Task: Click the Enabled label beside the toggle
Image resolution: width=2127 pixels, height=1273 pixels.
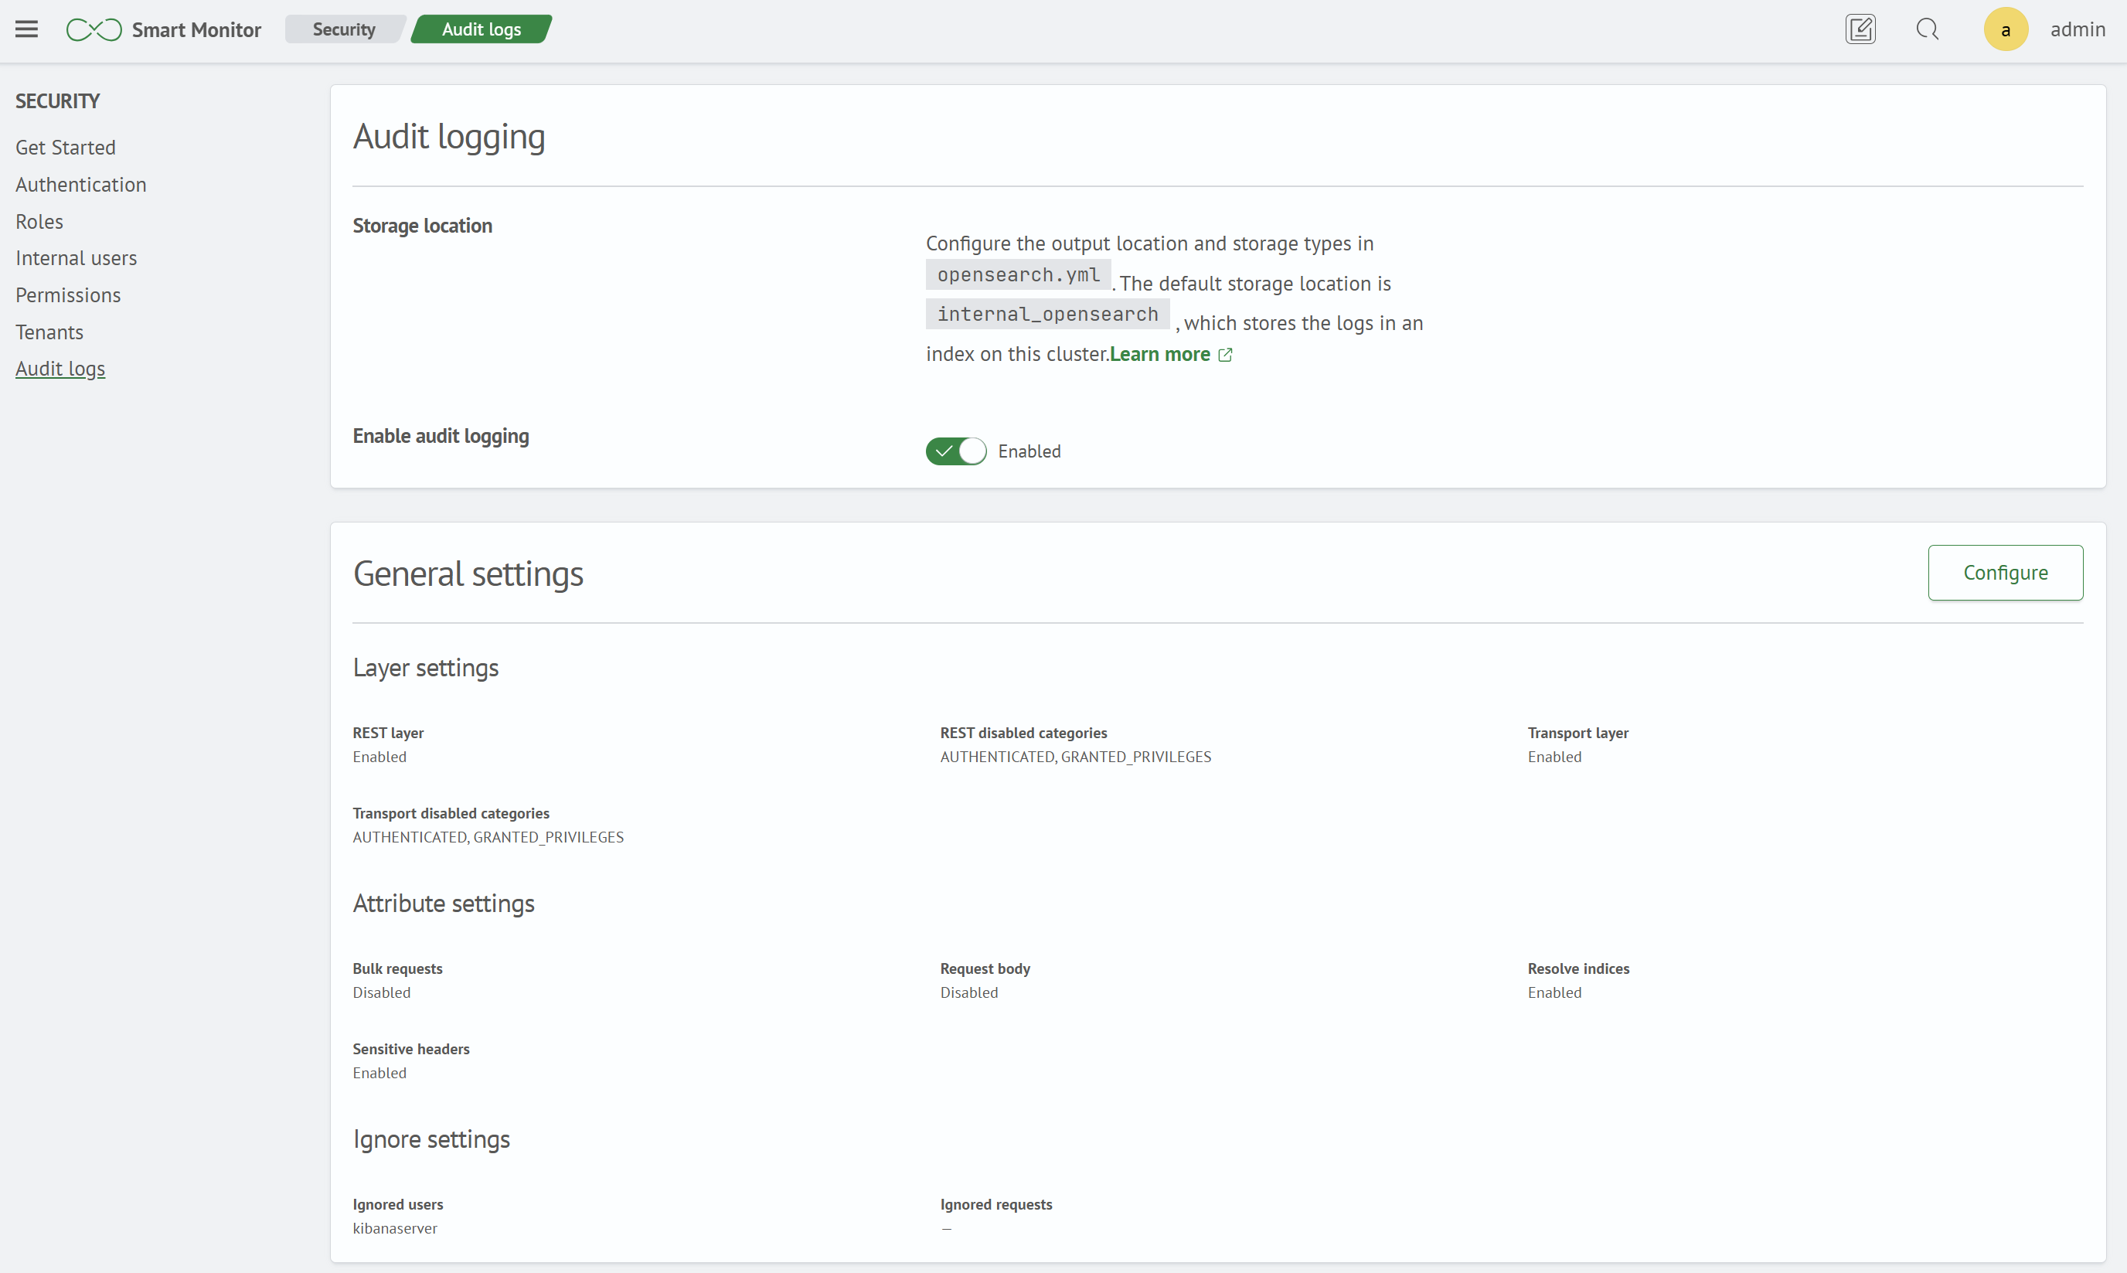Action: pos(1029,451)
